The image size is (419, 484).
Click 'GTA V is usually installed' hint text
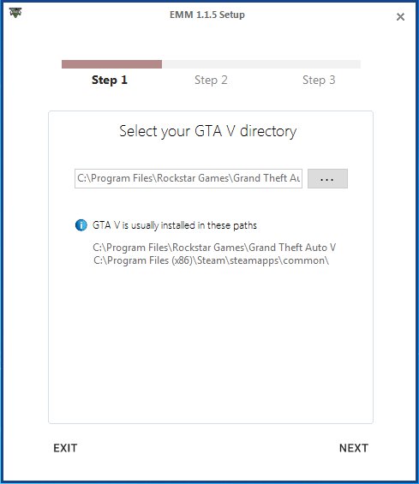coord(175,225)
